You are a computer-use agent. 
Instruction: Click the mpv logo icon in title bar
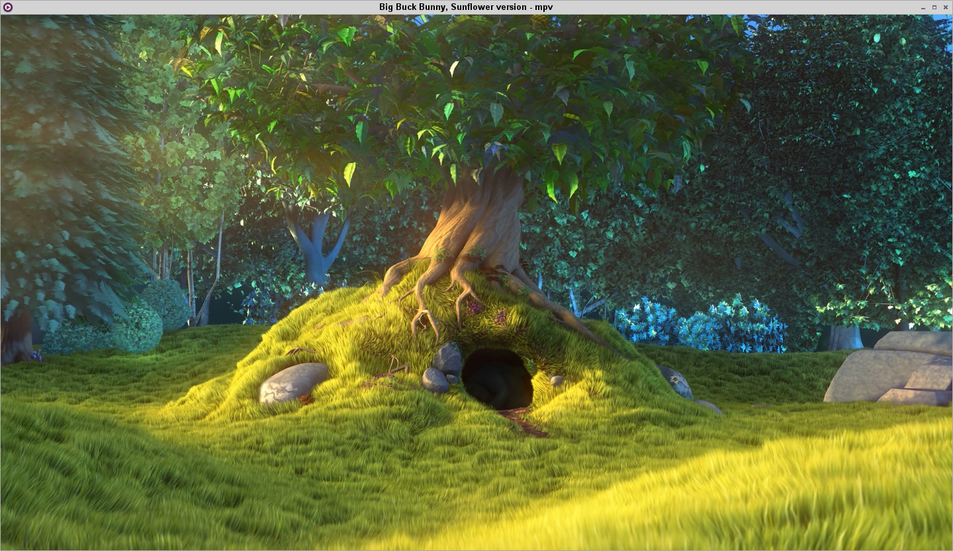tap(7, 7)
